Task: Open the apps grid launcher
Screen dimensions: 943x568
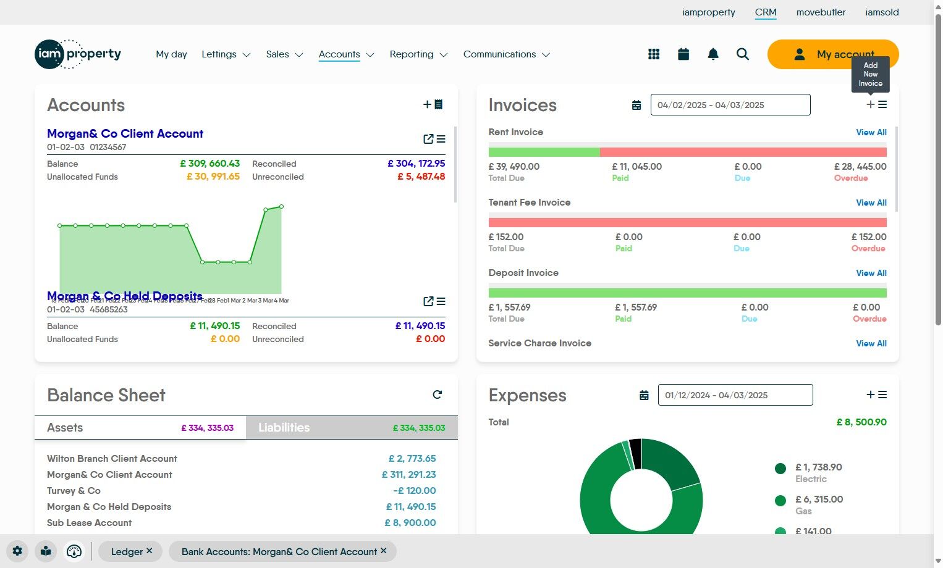Action: [x=654, y=54]
